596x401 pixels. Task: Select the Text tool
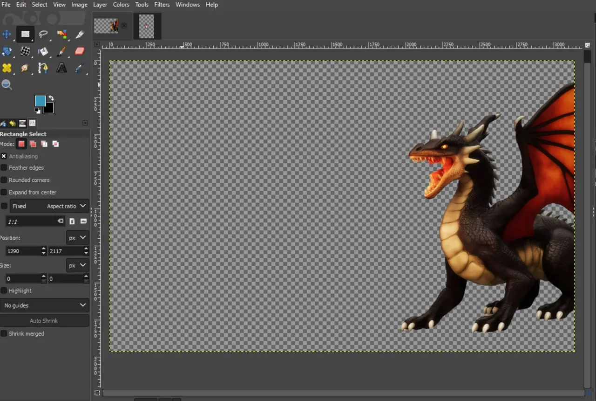coord(61,68)
